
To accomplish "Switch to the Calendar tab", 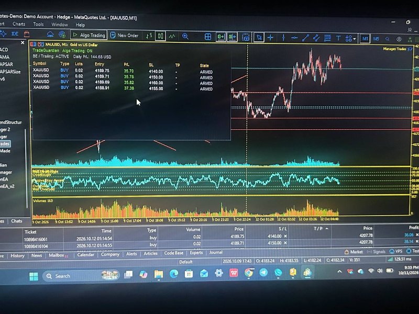I will pos(85,254).
